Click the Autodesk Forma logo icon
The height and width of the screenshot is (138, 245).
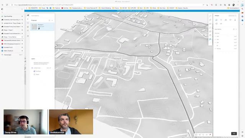coord(28,15)
